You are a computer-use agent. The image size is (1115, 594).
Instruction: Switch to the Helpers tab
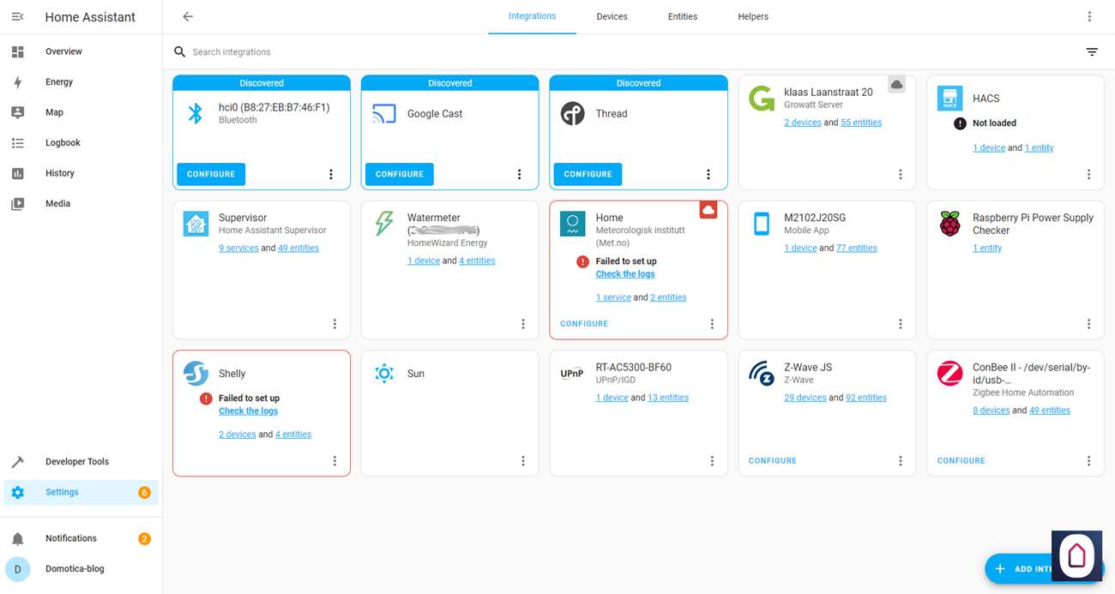pyautogui.click(x=752, y=16)
